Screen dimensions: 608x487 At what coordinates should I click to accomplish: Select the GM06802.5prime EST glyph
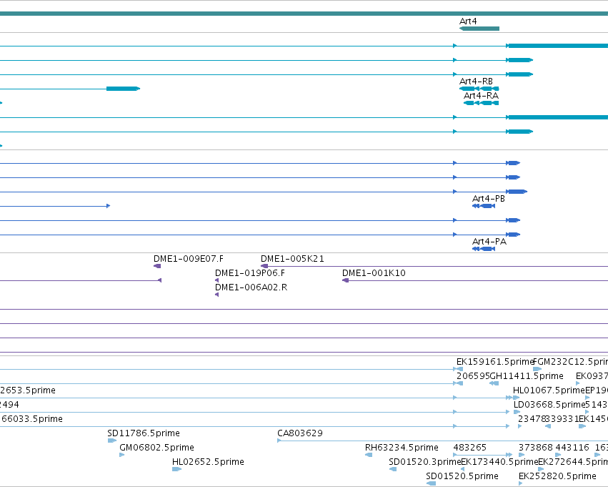121,456
